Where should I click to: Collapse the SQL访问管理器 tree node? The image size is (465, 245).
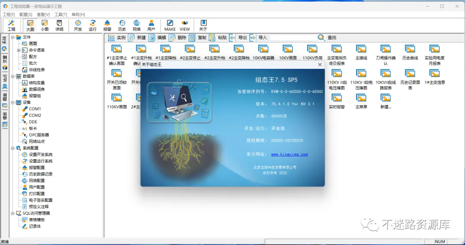coord(13,213)
